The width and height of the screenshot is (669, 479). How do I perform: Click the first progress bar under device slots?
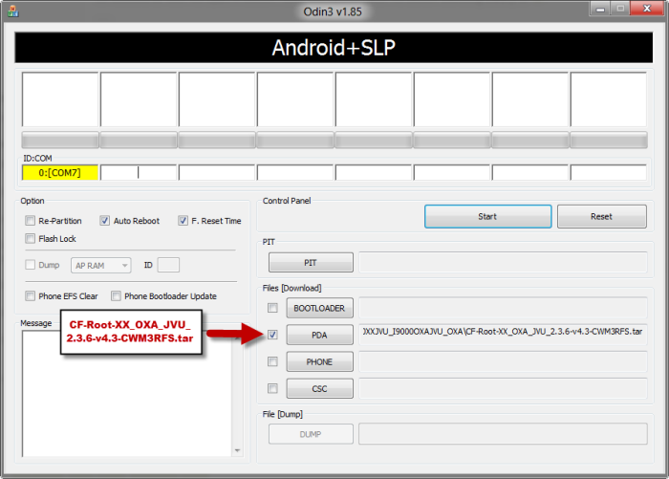click(x=60, y=140)
